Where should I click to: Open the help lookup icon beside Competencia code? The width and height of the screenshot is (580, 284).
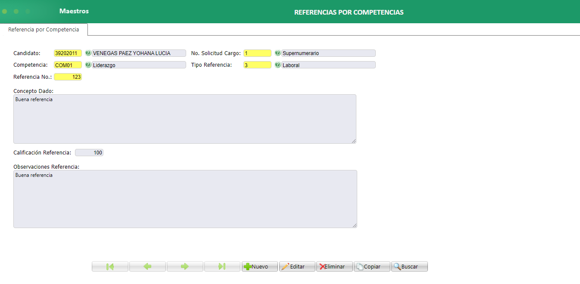[88, 65]
